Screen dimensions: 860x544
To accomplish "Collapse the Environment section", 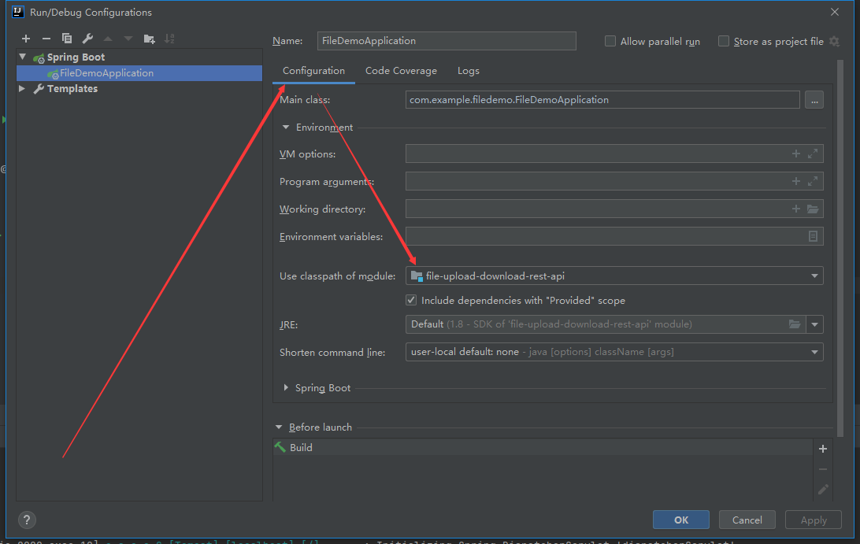I will (286, 128).
